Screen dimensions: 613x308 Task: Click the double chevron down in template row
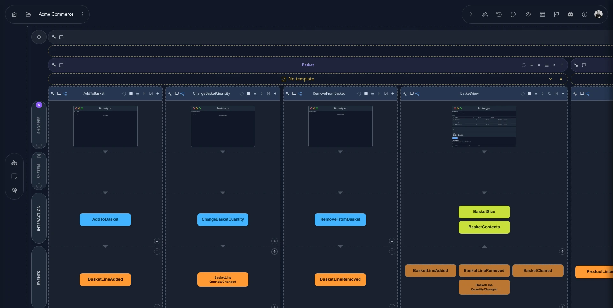pos(561,79)
